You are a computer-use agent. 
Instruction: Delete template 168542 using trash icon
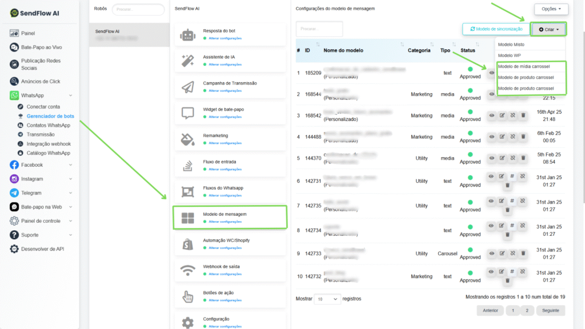point(523,115)
